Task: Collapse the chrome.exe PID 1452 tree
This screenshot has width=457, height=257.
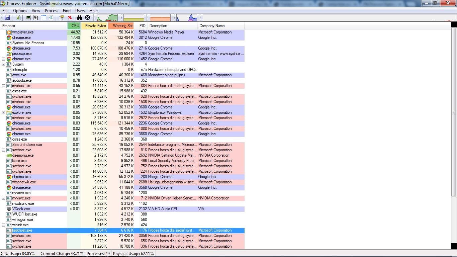Action: pyautogui.click(x=4, y=59)
